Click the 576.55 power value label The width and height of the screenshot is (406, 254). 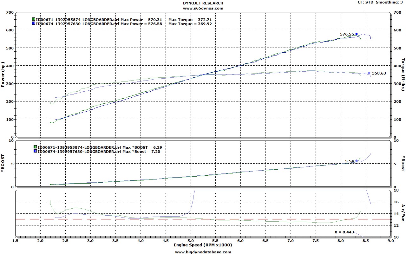pyautogui.click(x=347, y=34)
